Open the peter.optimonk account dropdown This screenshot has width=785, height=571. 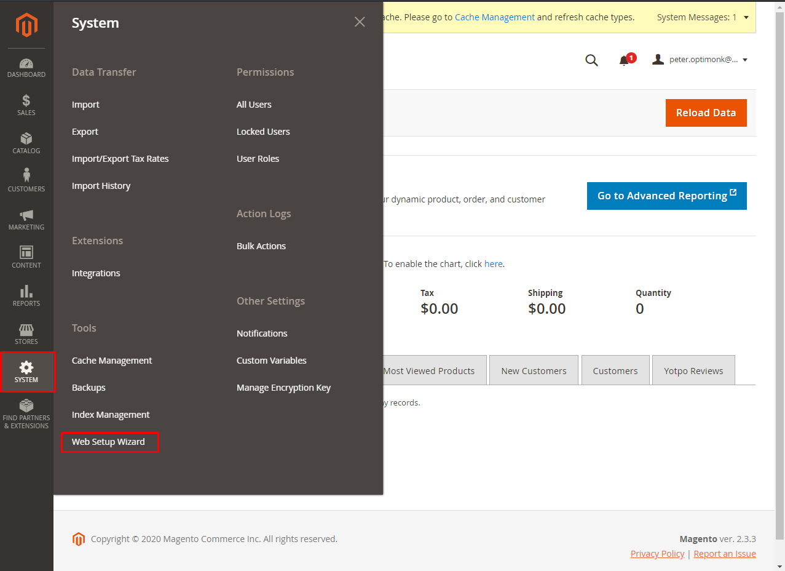tap(700, 60)
